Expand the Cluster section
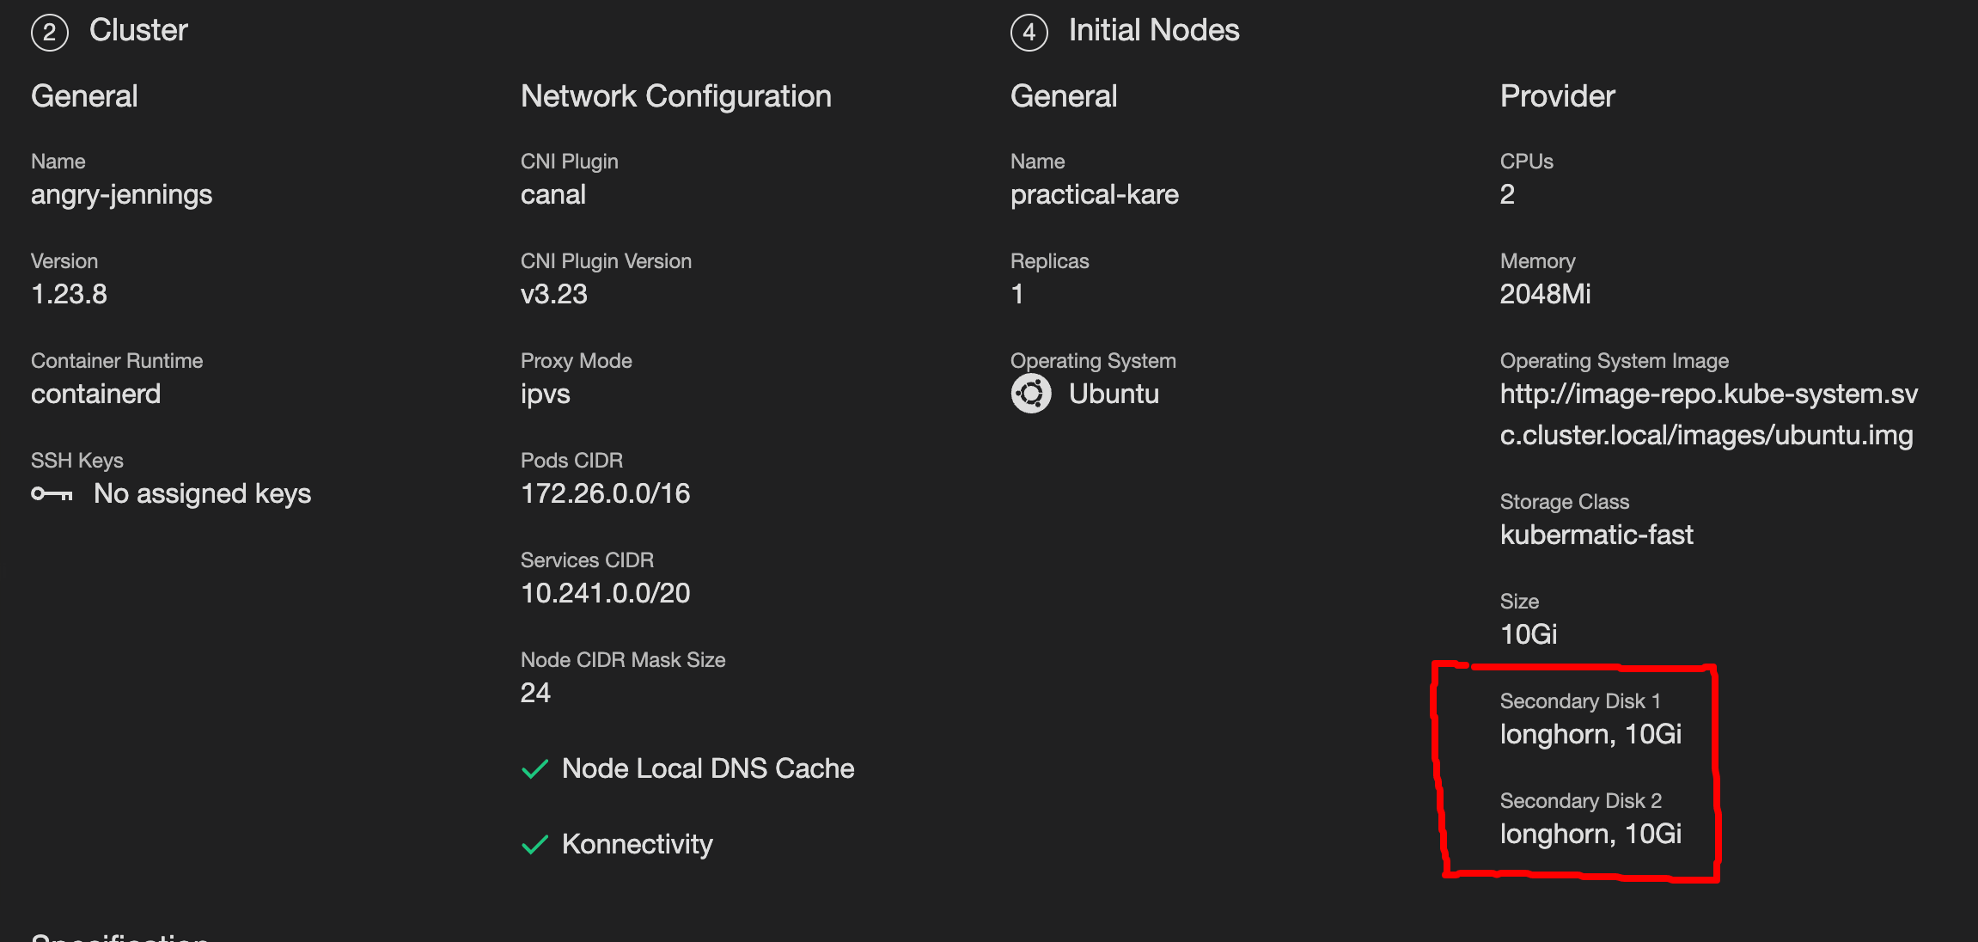 click(138, 31)
